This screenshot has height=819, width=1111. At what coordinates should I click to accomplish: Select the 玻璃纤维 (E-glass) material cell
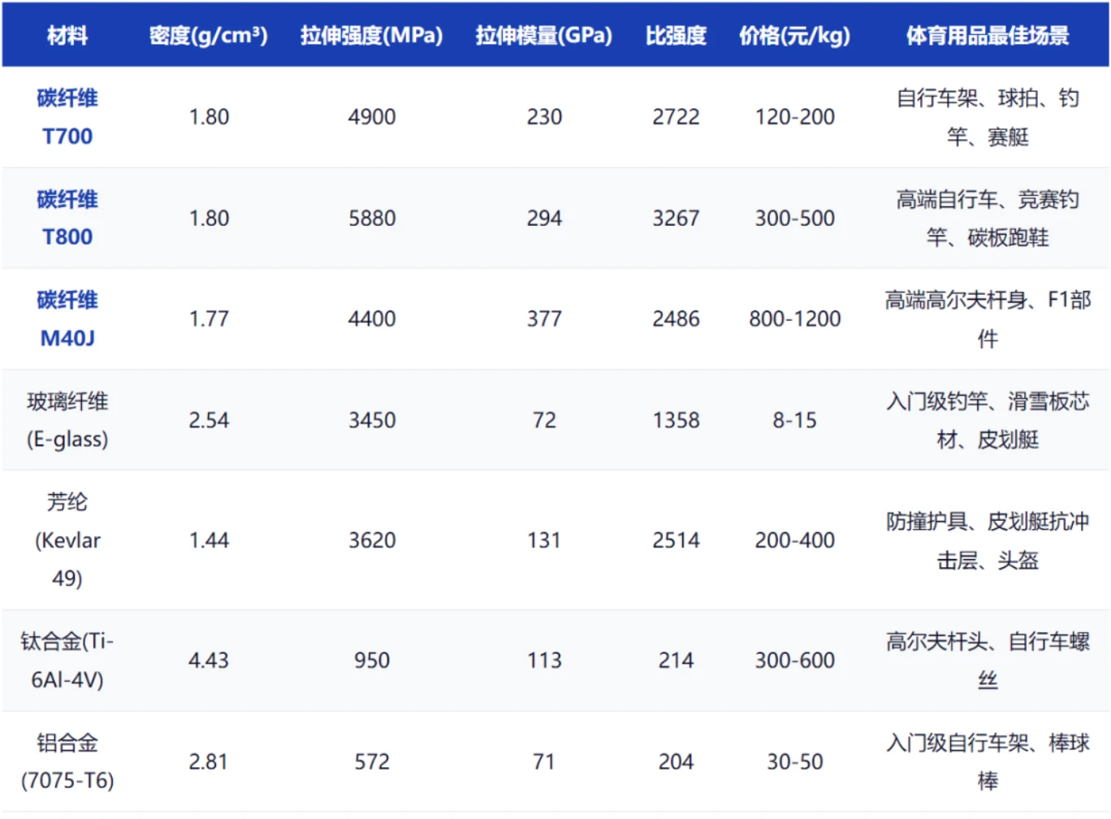67,420
